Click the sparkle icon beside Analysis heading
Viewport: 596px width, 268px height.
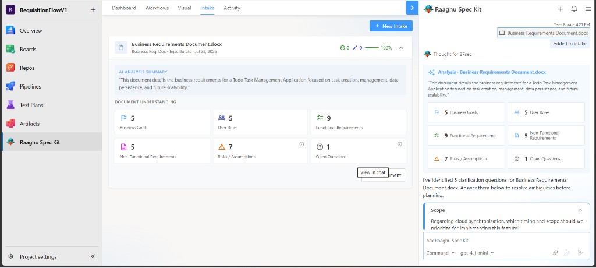coord(431,72)
